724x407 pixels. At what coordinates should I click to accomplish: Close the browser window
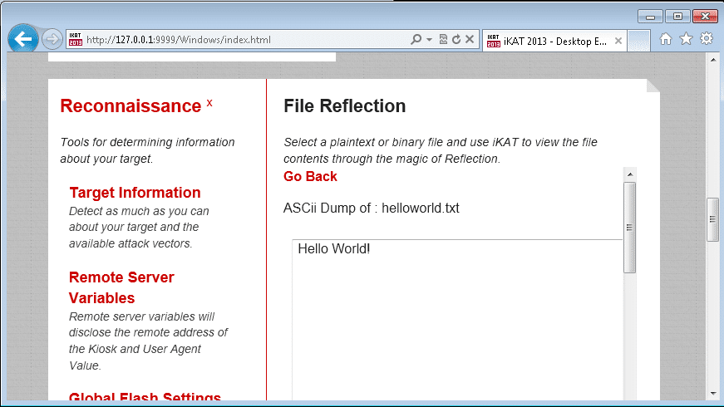[x=705, y=17]
